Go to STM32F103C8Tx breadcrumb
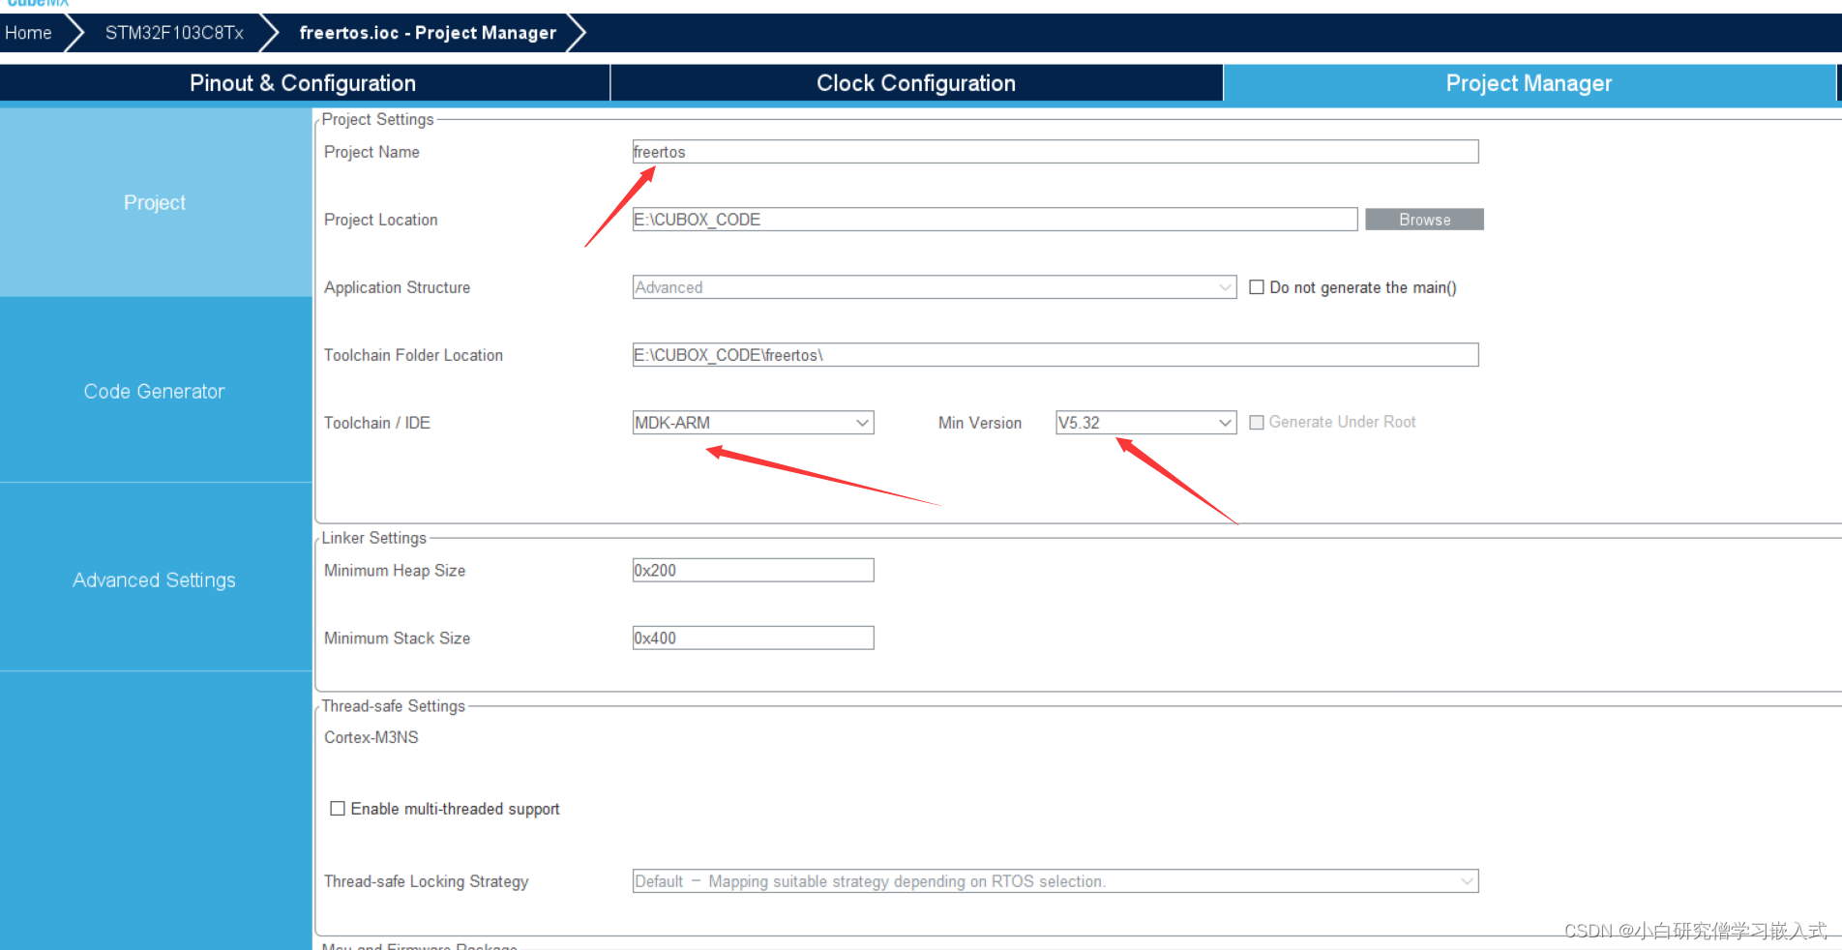 click(174, 33)
